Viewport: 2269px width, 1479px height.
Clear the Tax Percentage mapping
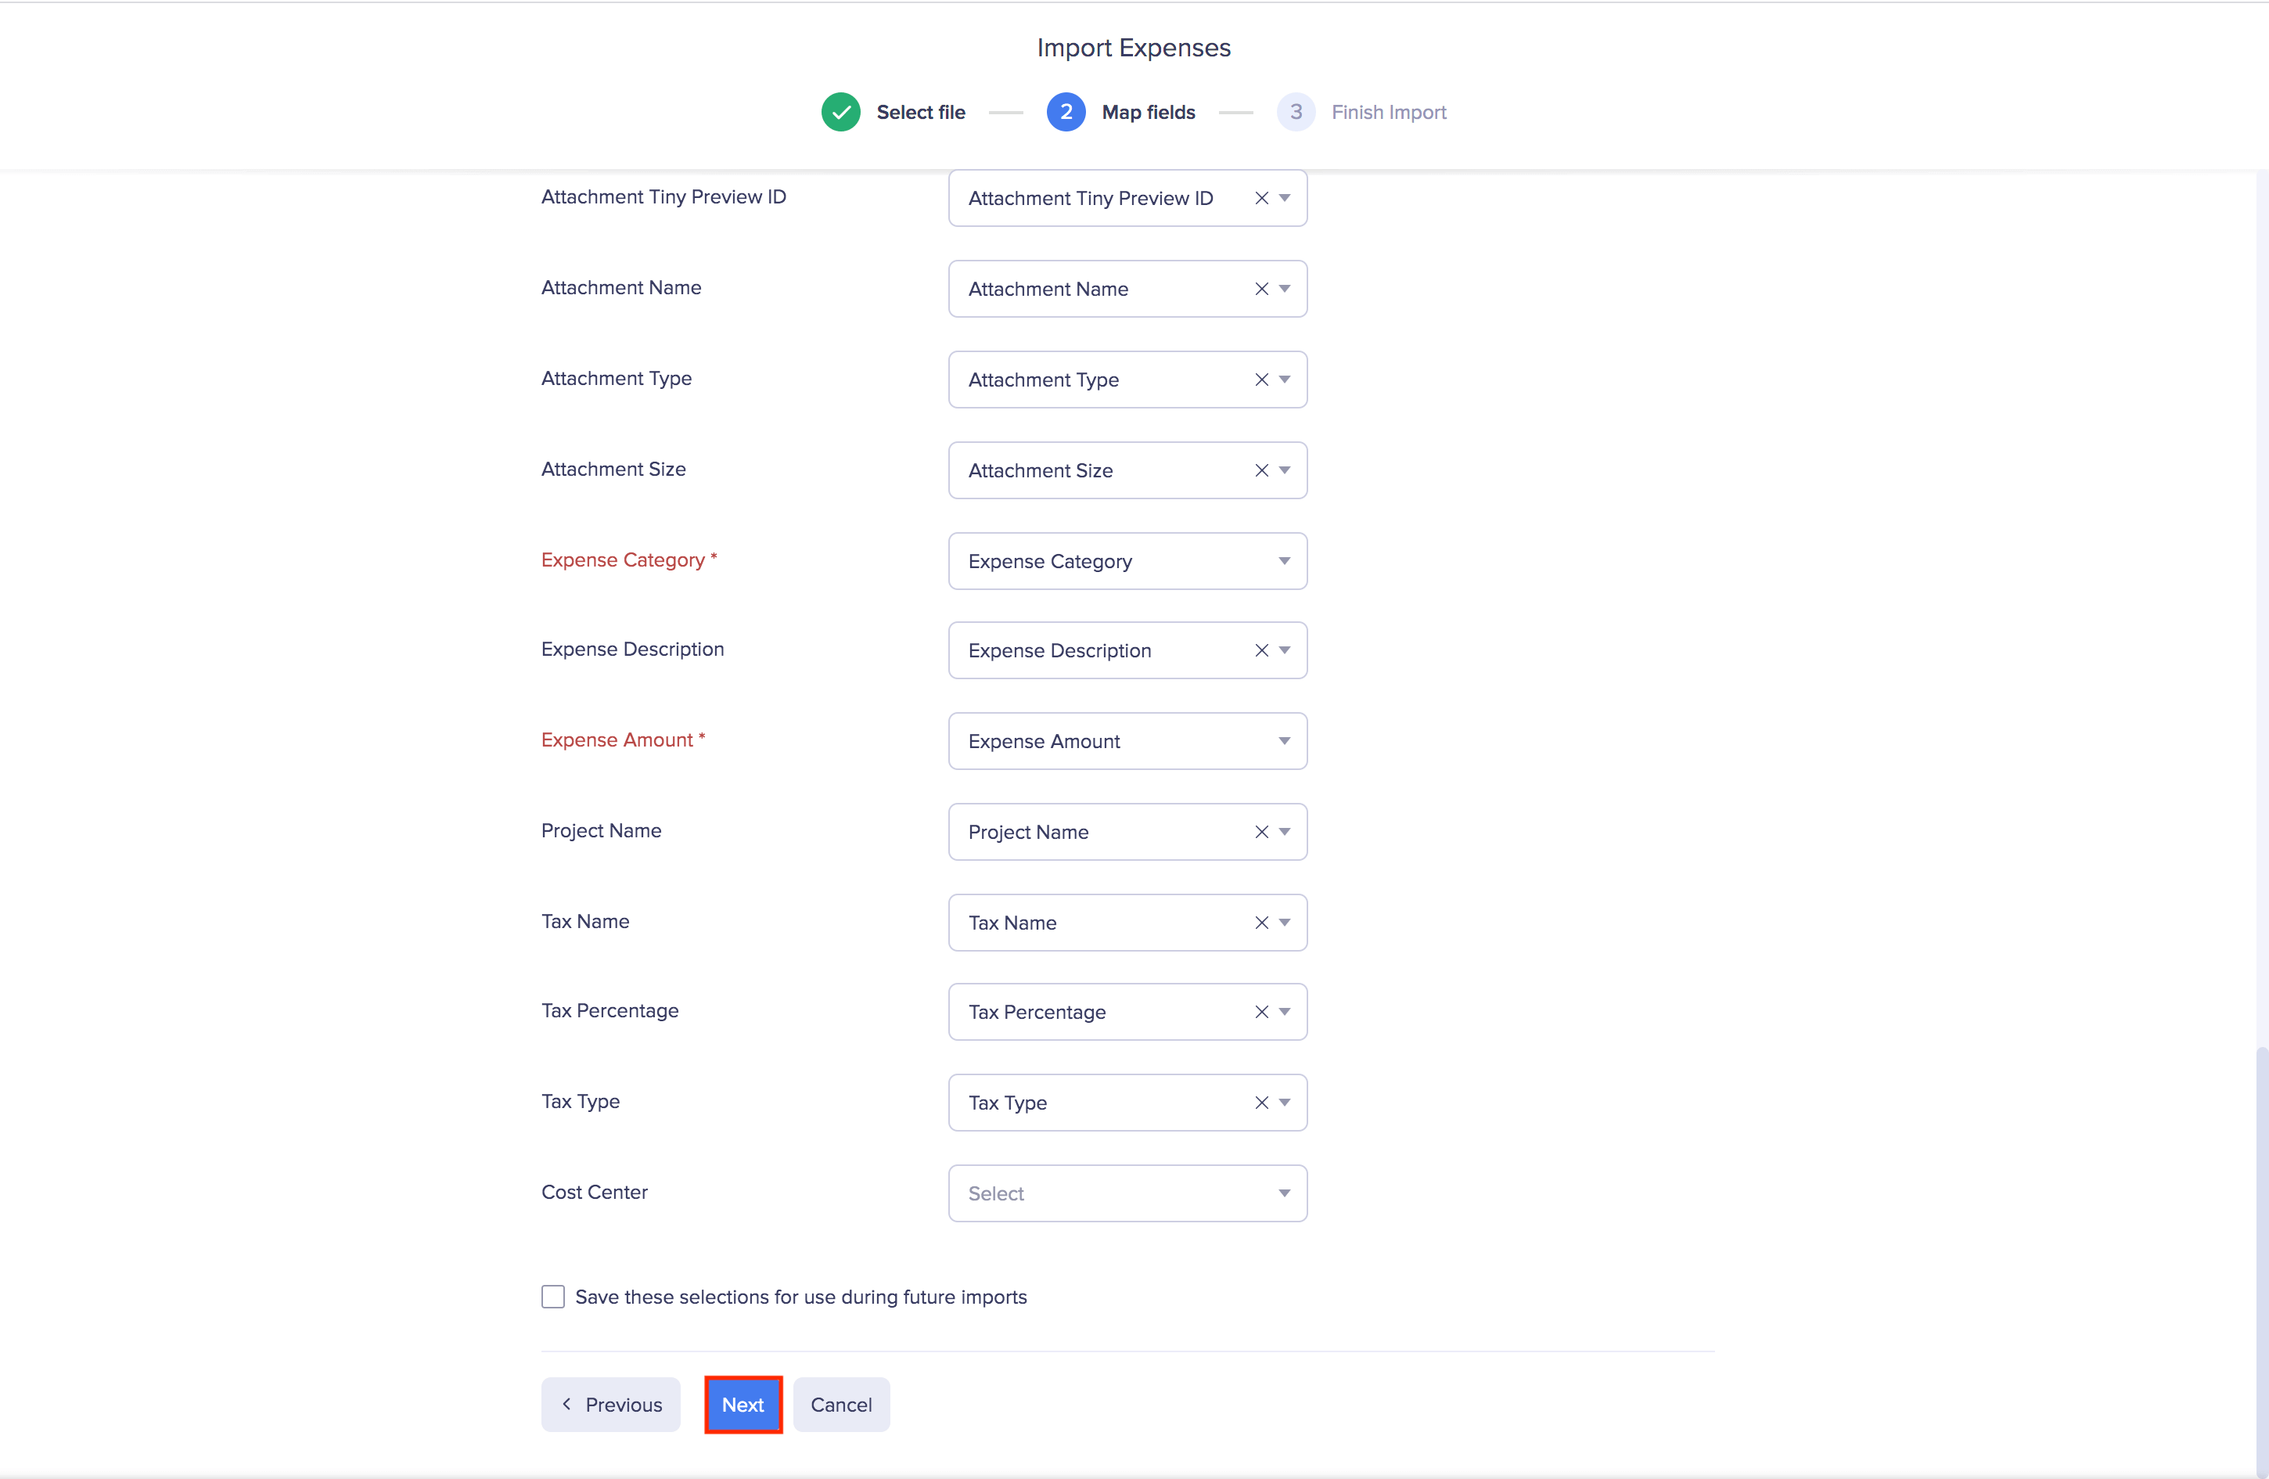click(1260, 1012)
